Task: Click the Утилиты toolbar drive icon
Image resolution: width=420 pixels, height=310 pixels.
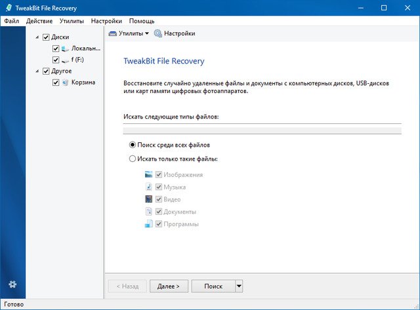Action: point(113,33)
